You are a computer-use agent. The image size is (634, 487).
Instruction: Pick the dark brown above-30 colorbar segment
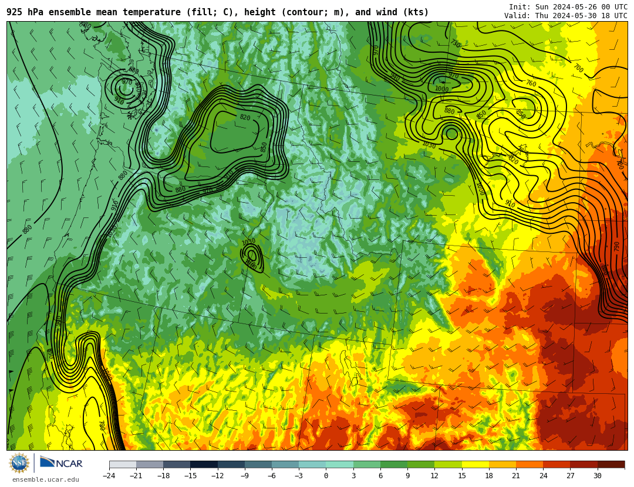pos(611,465)
